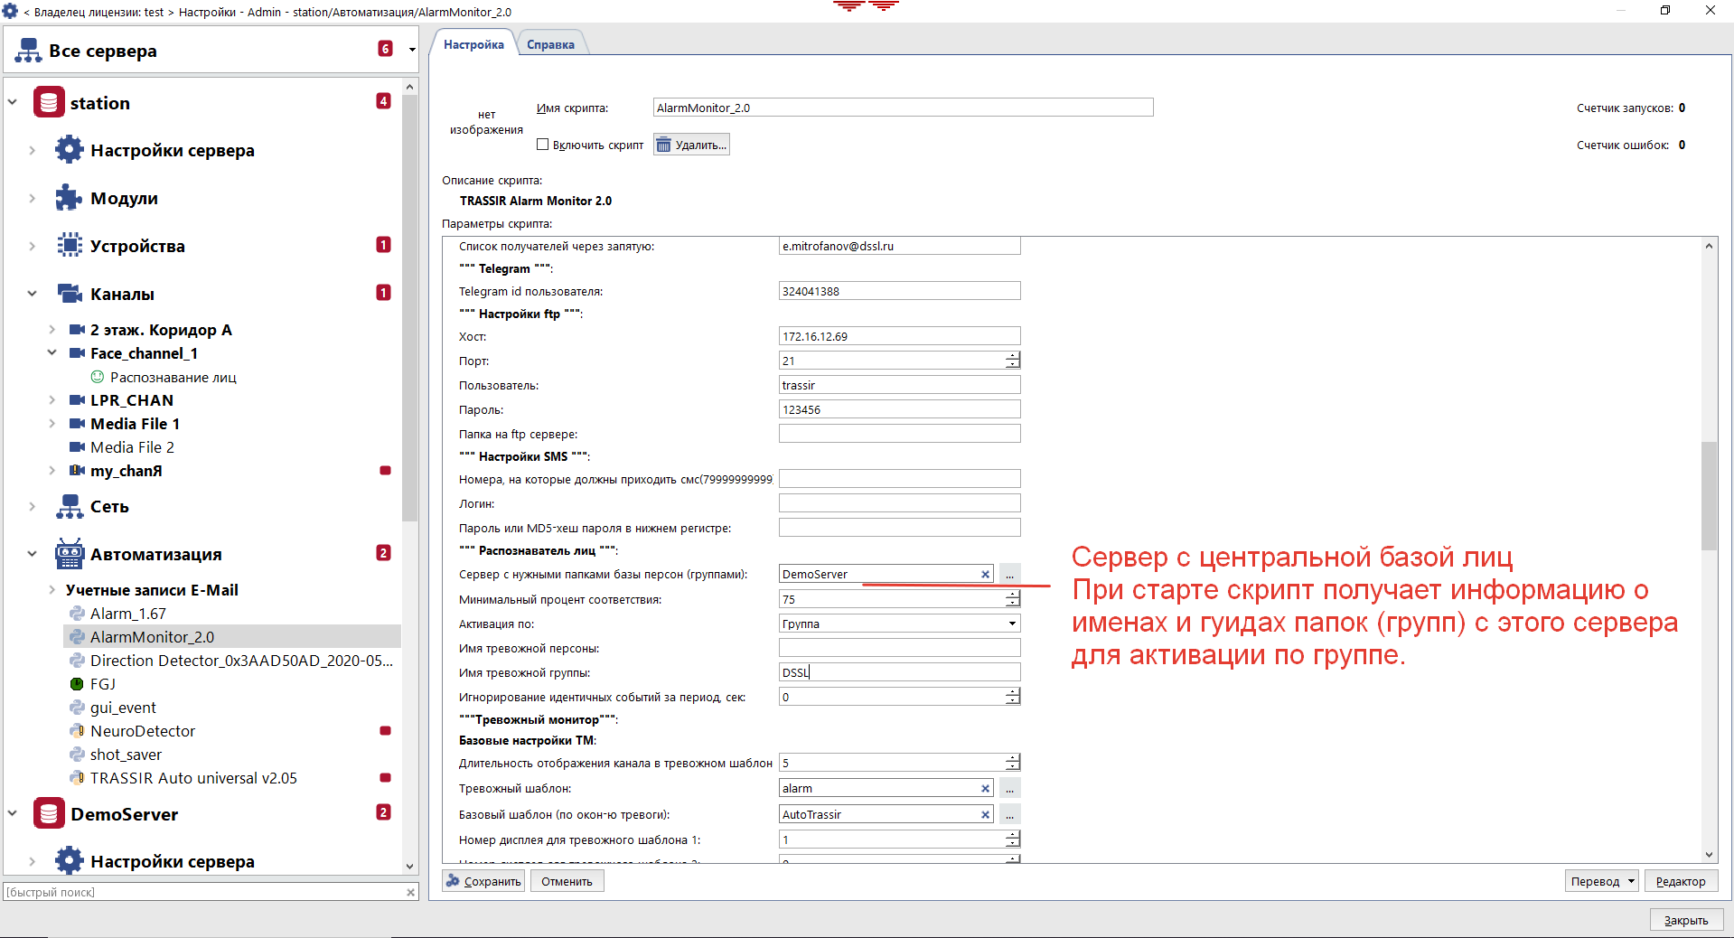The height and width of the screenshot is (938, 1734).
Task: Expand the 'Модули' tree node
Action: coord(33,198)
